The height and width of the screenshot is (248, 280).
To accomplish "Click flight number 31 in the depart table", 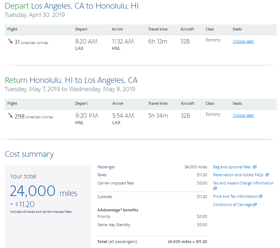I will coord(17,42).
